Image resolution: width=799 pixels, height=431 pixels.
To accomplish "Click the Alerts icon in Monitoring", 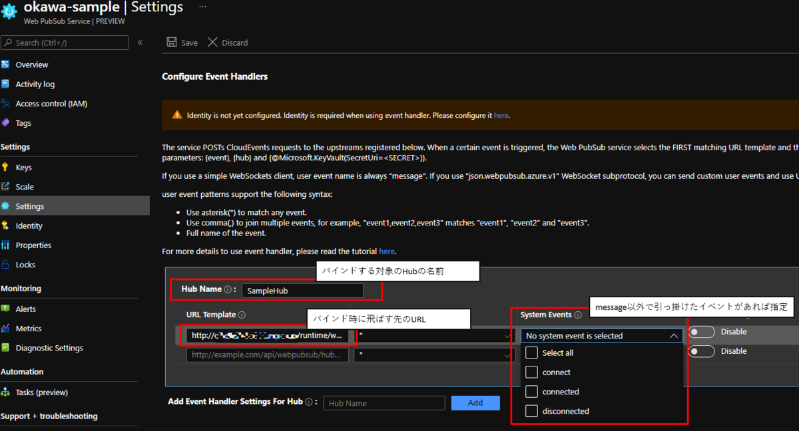I will [x=6, y=309].
